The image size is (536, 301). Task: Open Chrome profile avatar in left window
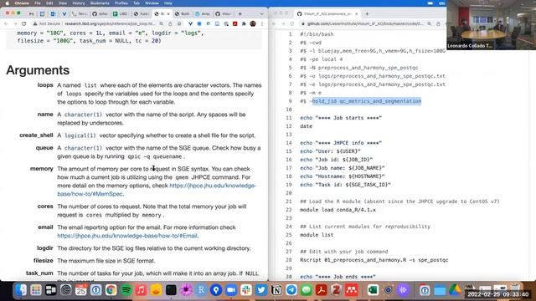pos(253,24)
